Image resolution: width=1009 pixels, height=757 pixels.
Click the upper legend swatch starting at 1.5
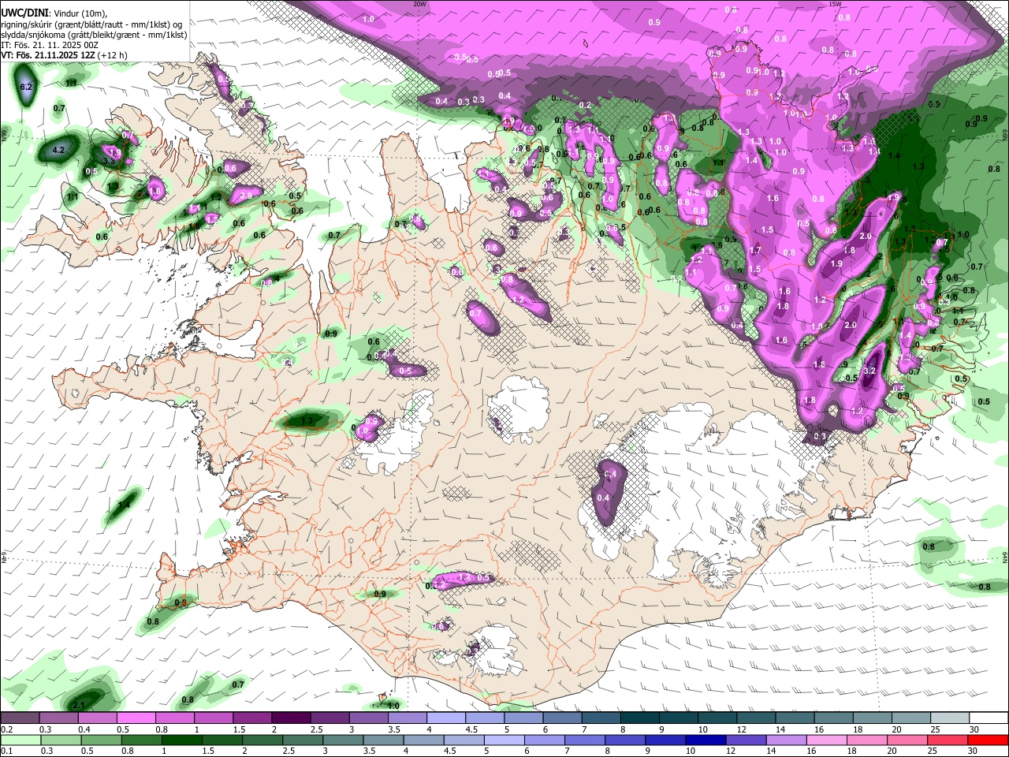click(x=252, y=718)
